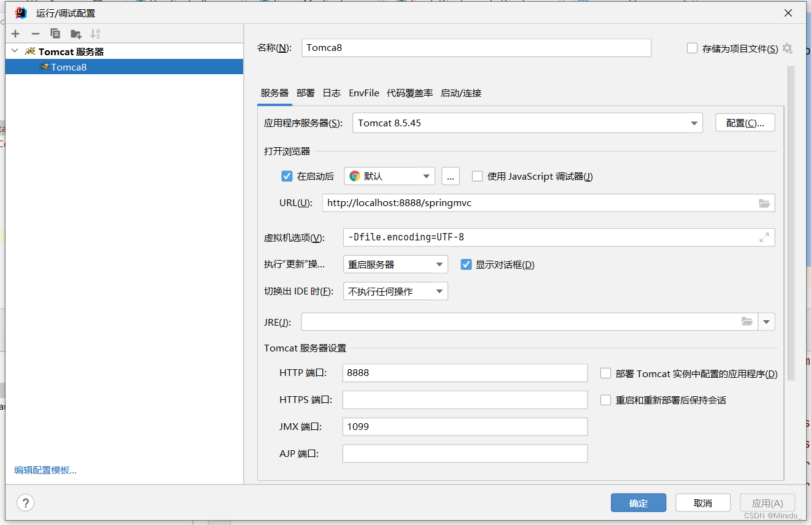
Task: Click the 确定 button
Action: click(638, 503)
